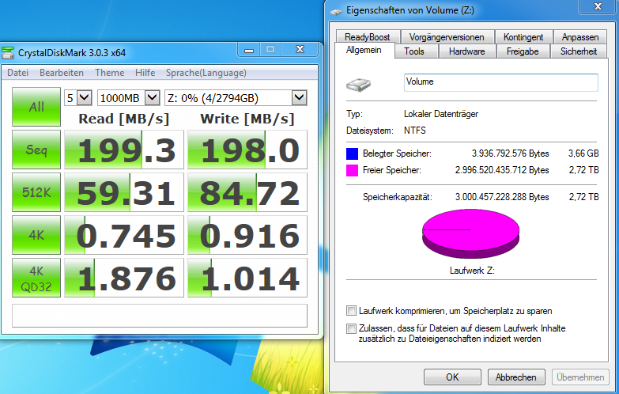The image size is (619, 394).
Task: Start the Seq benchmark test
Action: [36, 150]
